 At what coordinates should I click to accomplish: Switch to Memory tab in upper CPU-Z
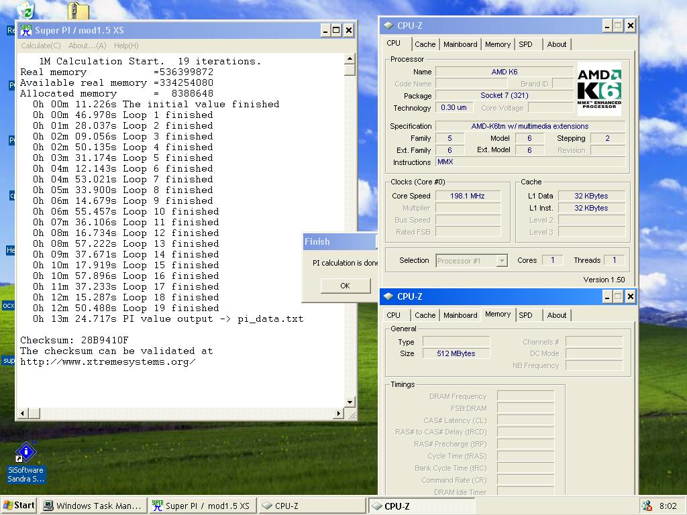point(498,44)
